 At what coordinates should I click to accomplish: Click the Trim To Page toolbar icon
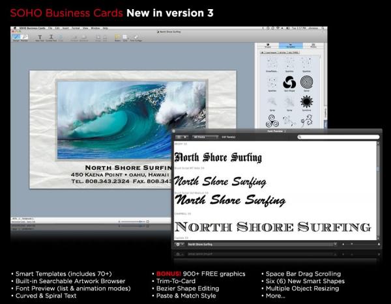[136, 38]
